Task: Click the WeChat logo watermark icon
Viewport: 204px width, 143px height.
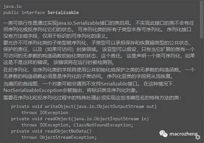Action: click(x=163, y=134)
